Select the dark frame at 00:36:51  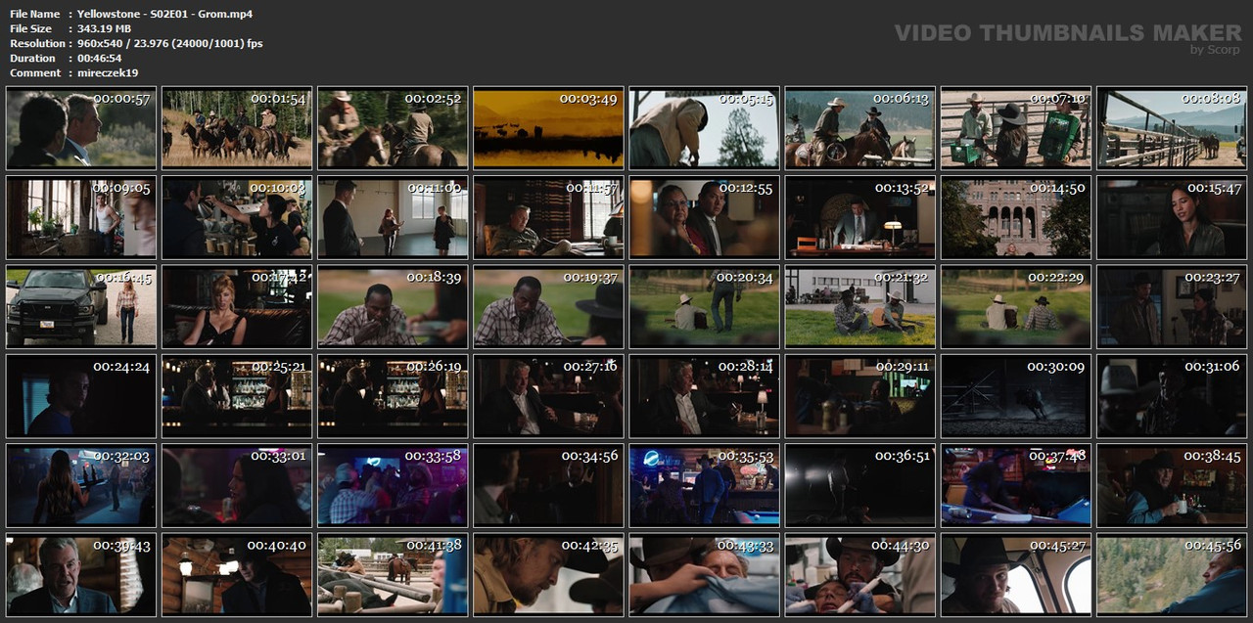click(x=860, y=486)
